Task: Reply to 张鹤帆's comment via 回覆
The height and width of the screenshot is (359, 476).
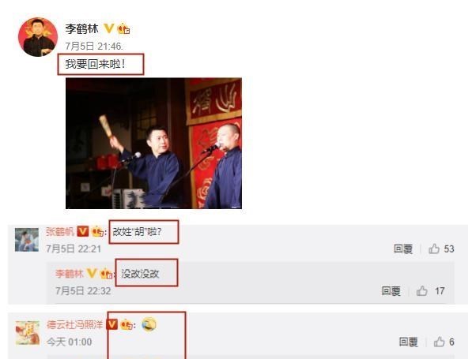Action: (x=403, y=249)
